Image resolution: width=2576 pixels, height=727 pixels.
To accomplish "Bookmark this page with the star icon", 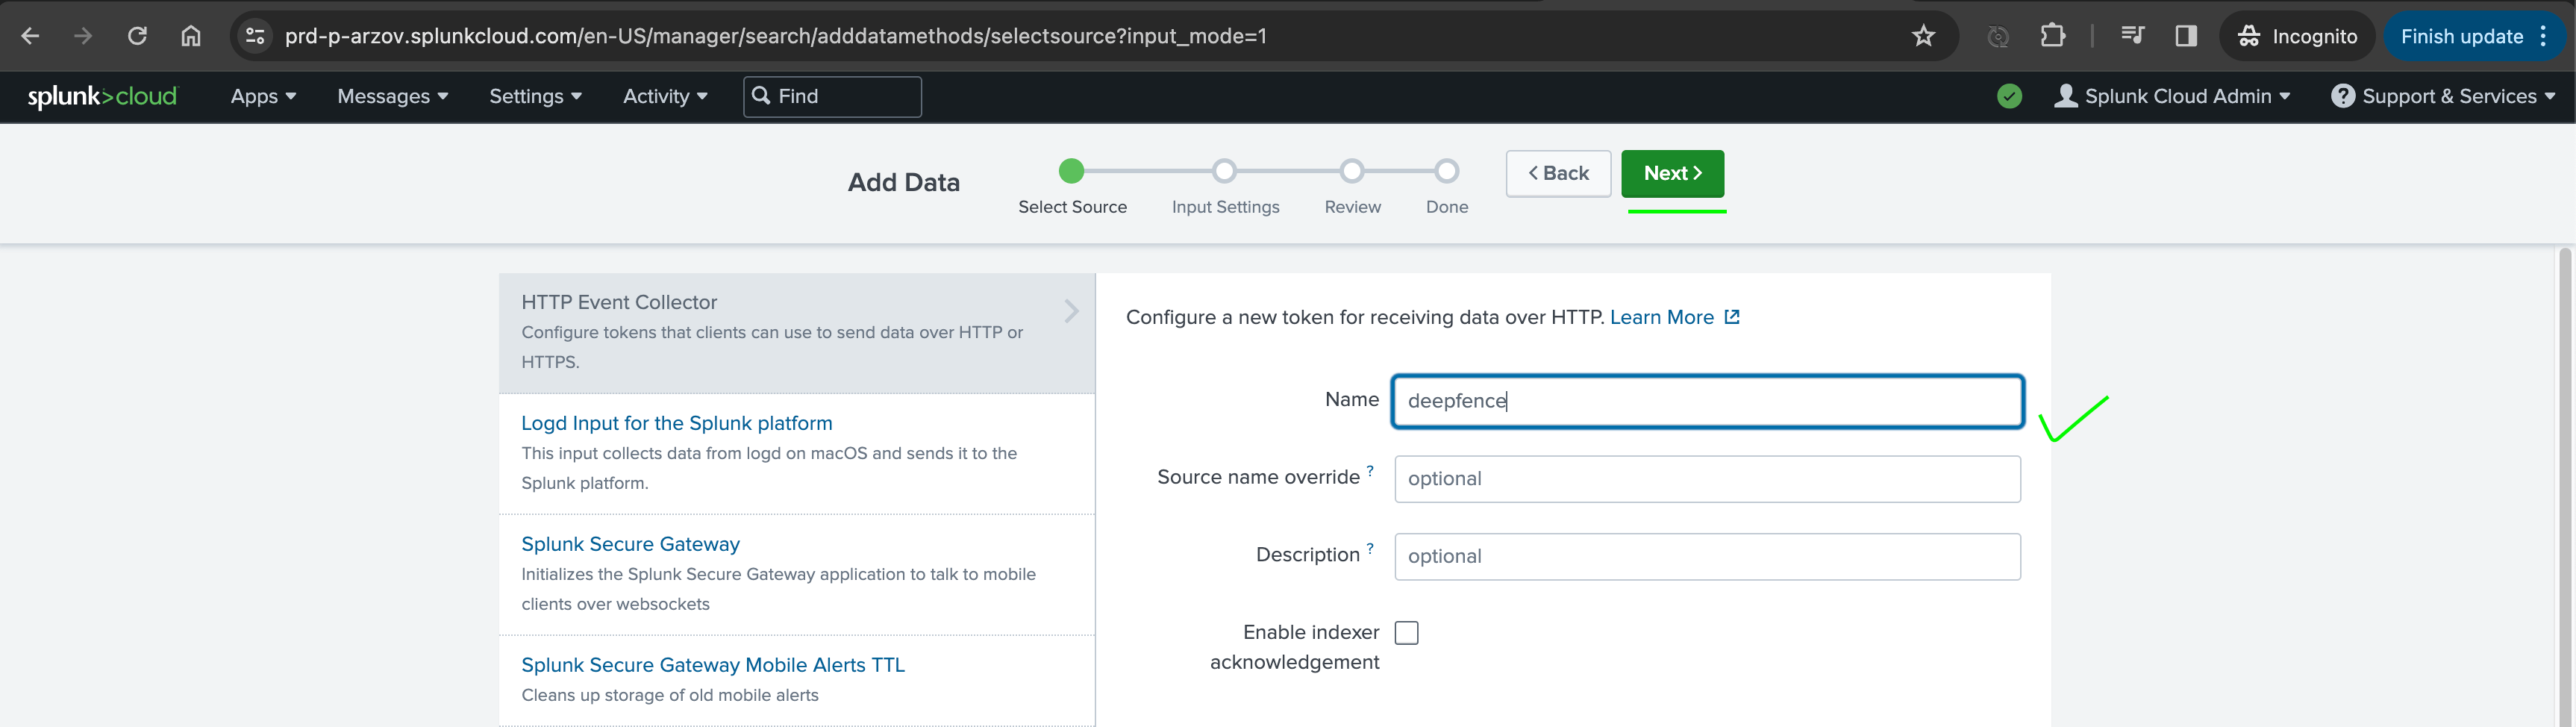I will coord(1923,37).
